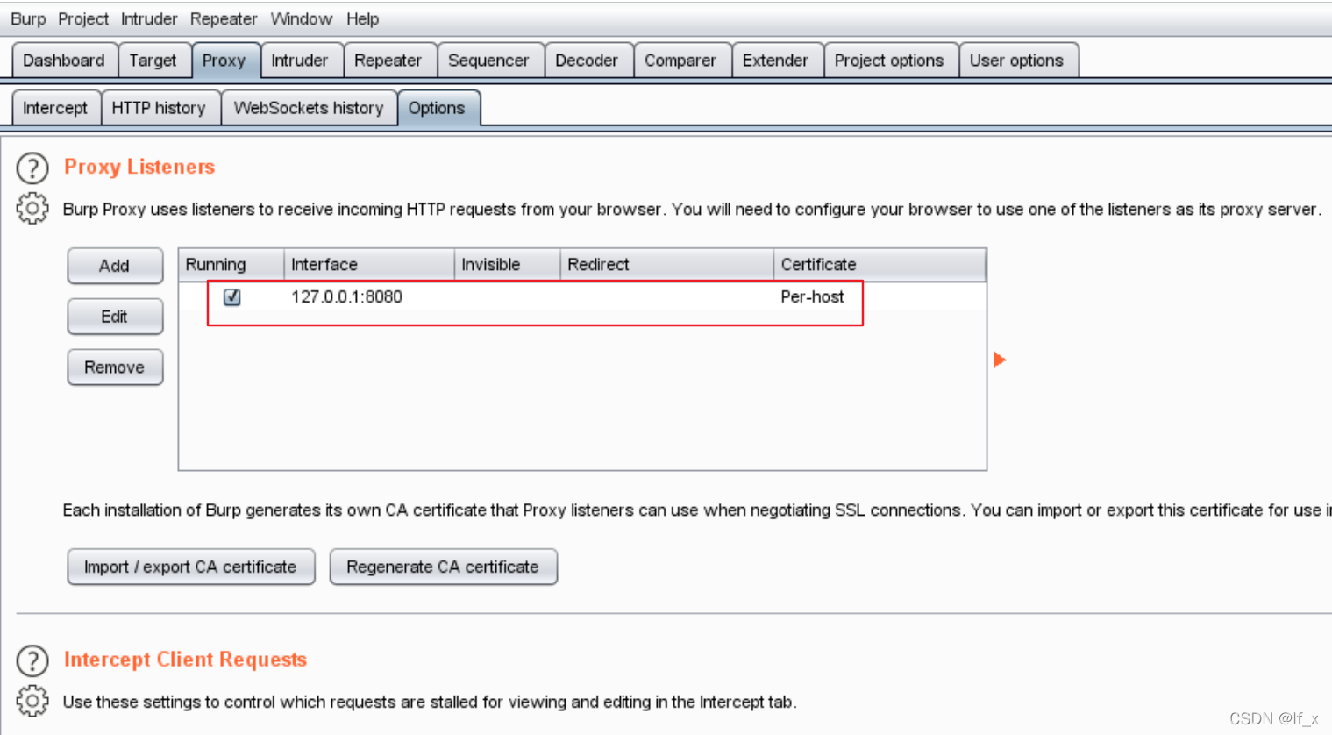
Task: Switch to the Repeater main tab
Action: click(x=388, y=61)
